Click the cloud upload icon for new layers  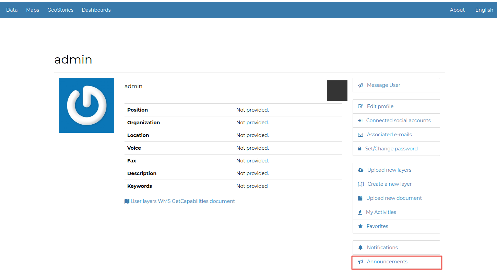pyautogui.click(x=360, y=170)
